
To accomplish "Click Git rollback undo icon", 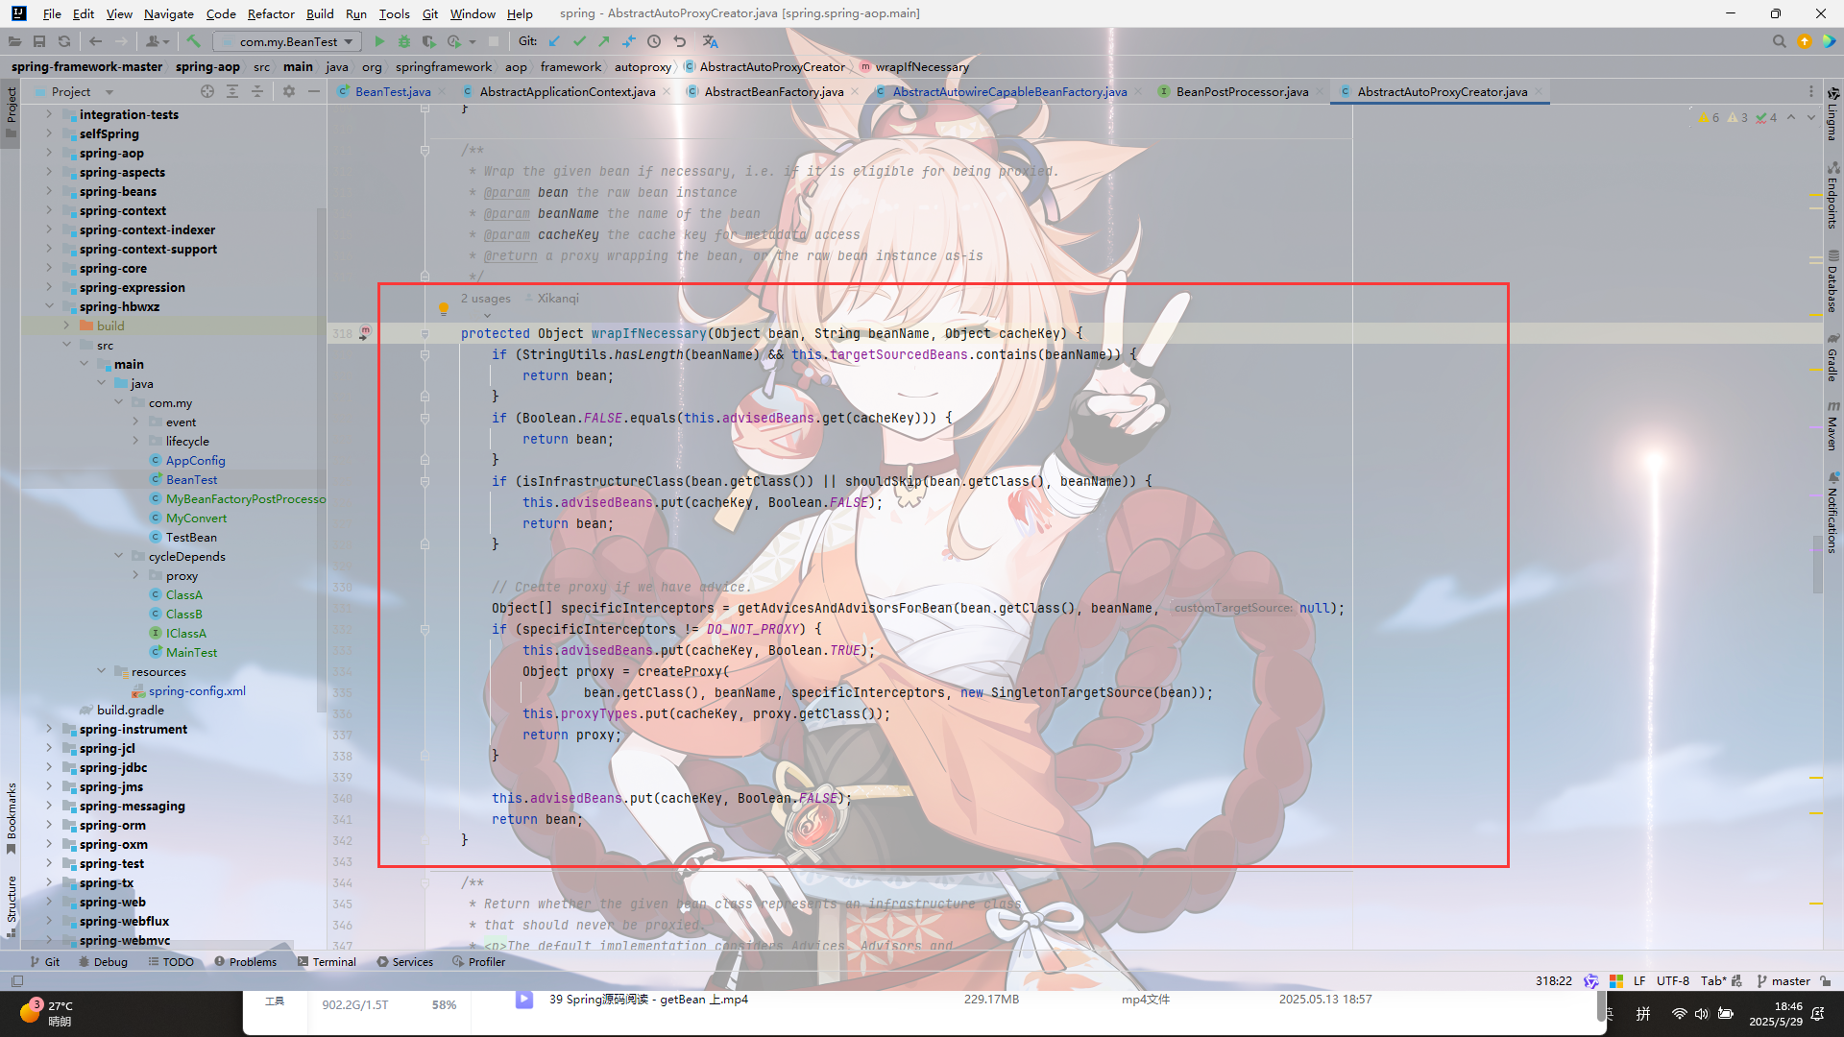I will coord(680,41).
